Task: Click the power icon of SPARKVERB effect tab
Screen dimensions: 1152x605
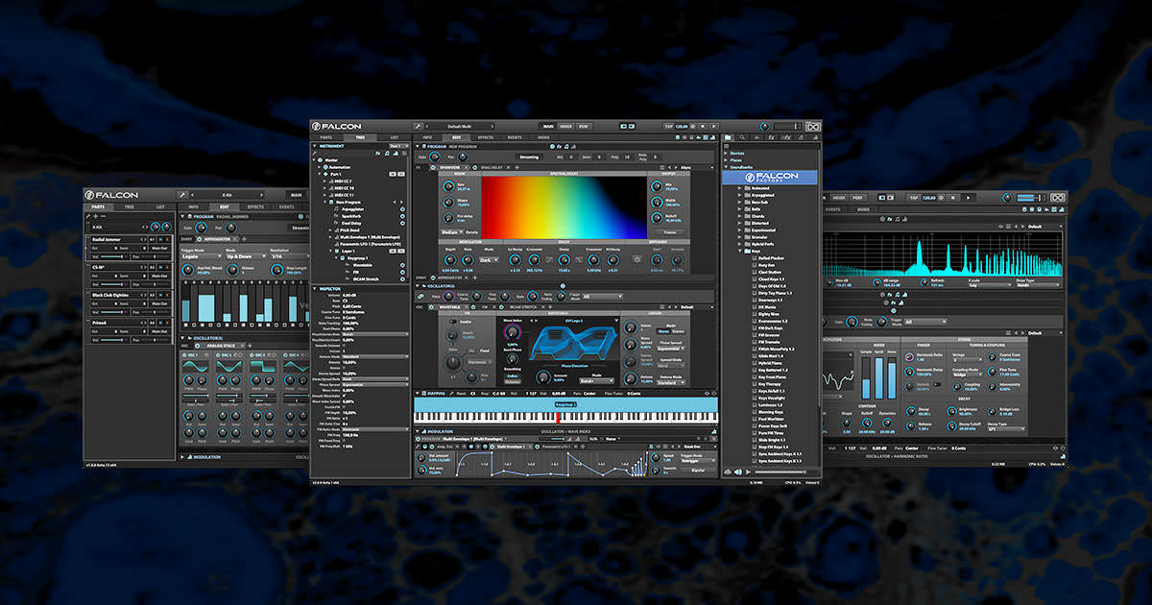Action: coord(433,167)
